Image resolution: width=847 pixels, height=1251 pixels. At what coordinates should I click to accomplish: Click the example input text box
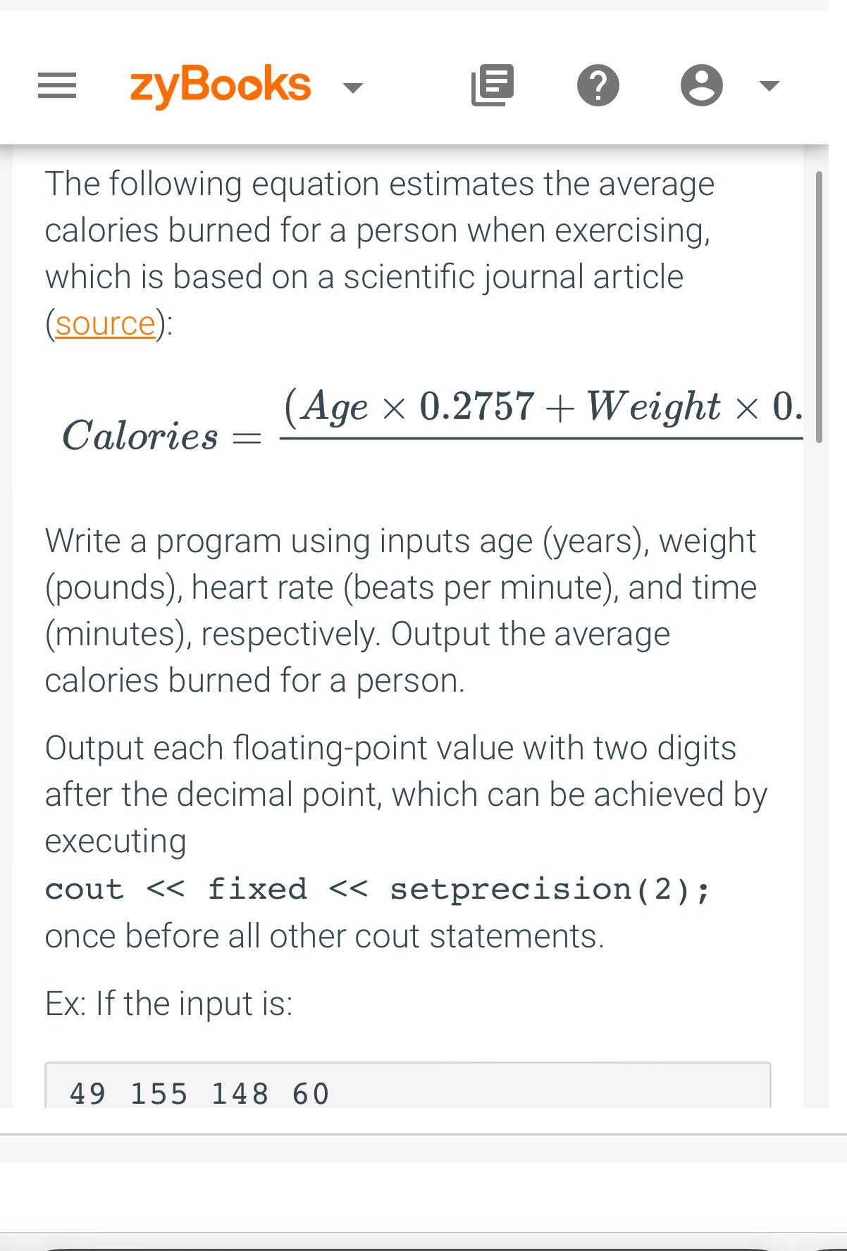tap(409, 1088)
